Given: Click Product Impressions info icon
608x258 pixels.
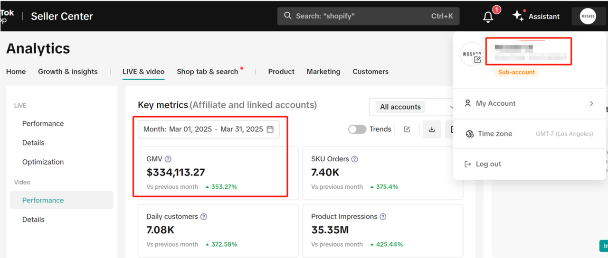Looking at the screenshot, I should coord(383,217).
